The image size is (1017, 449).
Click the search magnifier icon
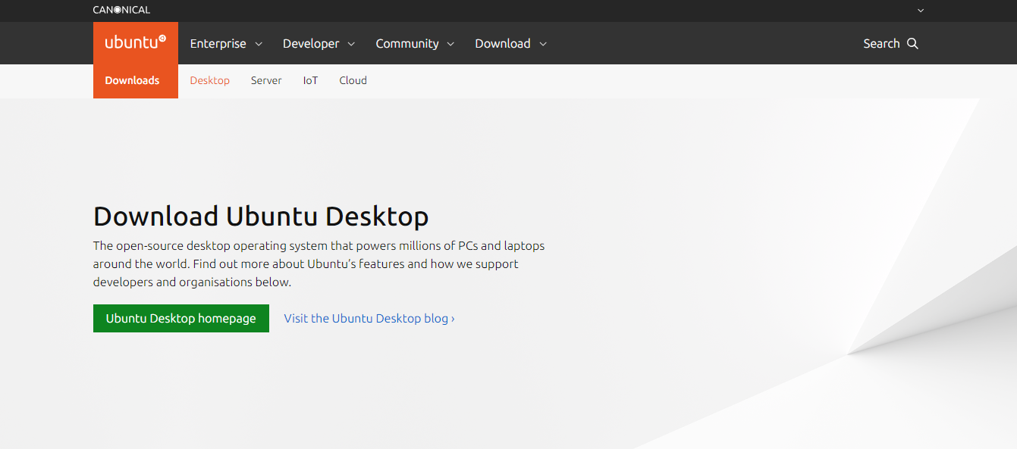[912, 43]
